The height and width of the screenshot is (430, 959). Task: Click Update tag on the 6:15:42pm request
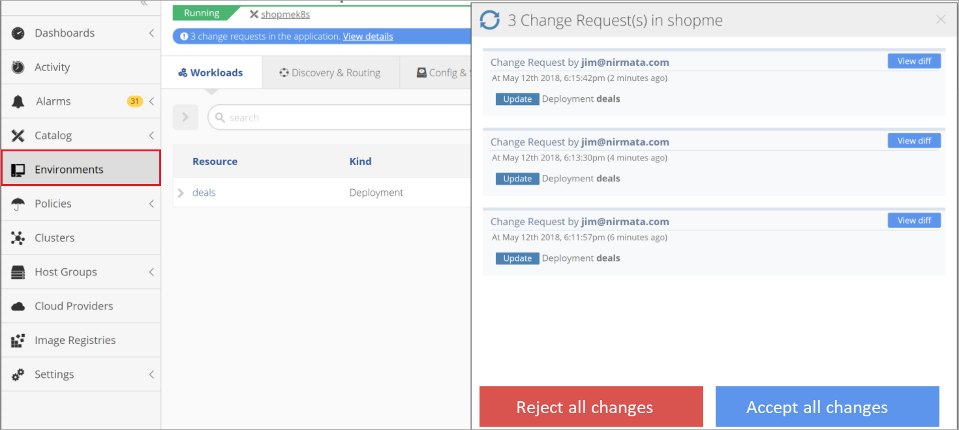[x=517, y=99]
